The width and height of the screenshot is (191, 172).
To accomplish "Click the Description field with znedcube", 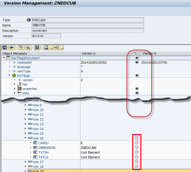I will click(88, 31).
